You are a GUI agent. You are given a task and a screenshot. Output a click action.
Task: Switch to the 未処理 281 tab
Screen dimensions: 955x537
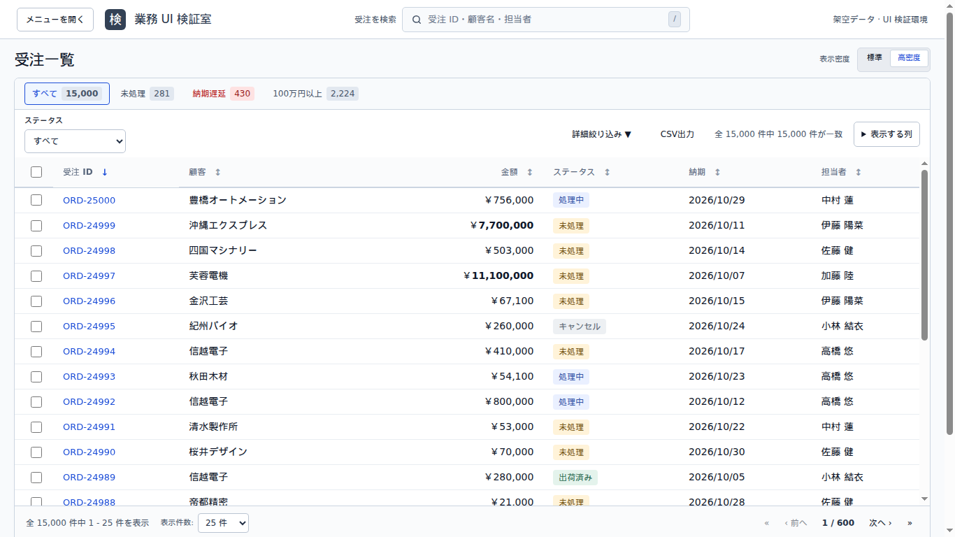147,94
